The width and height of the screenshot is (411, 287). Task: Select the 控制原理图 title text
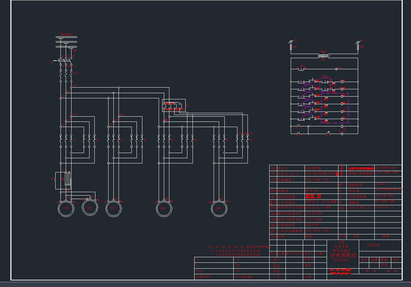pyautogui.click(x=344, y=255)
